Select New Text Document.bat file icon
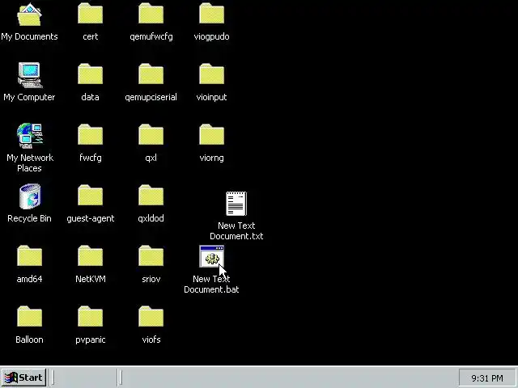 click(x=212, y=256)
